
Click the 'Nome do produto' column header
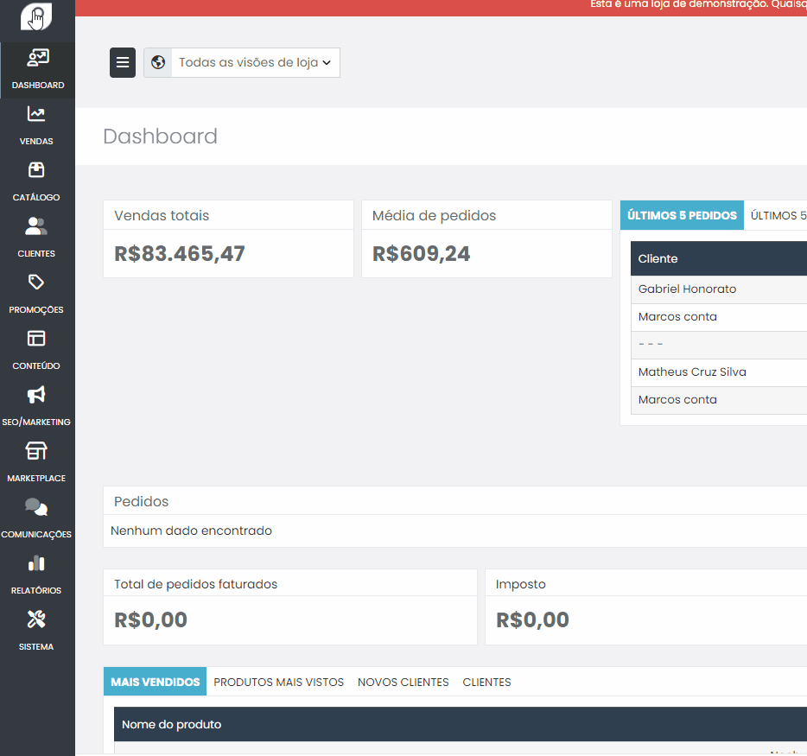461,724
